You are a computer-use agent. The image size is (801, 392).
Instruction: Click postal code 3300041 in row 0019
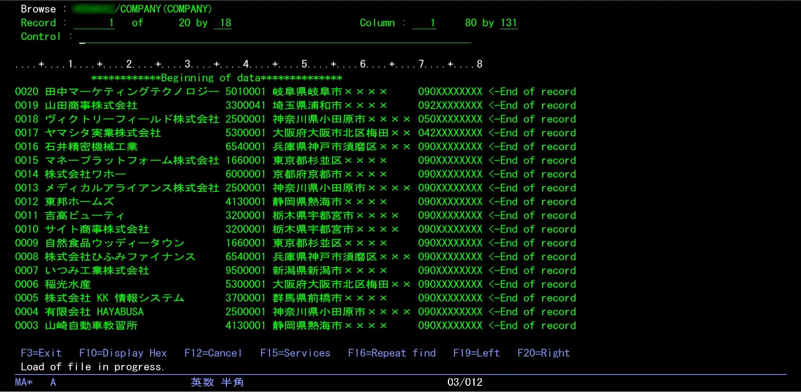point(245,105)
